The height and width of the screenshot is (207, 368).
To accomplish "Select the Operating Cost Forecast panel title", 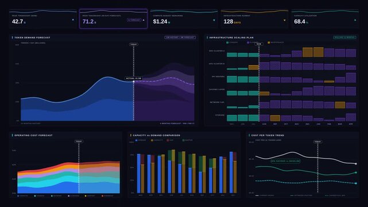I will click(33, 135).
